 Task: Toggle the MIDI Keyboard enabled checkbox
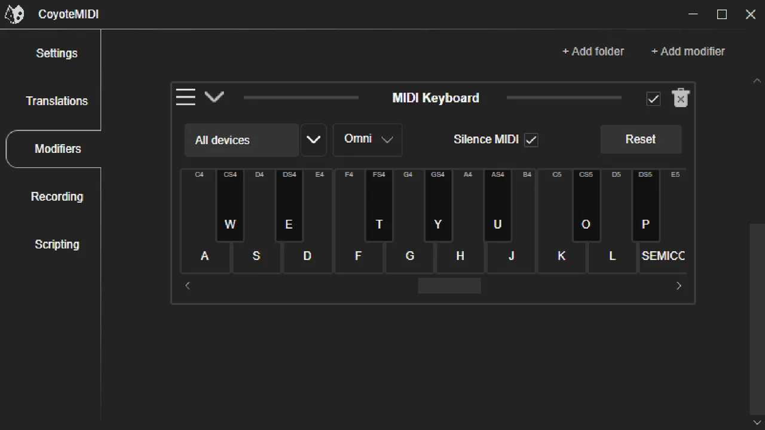[653, 99]
